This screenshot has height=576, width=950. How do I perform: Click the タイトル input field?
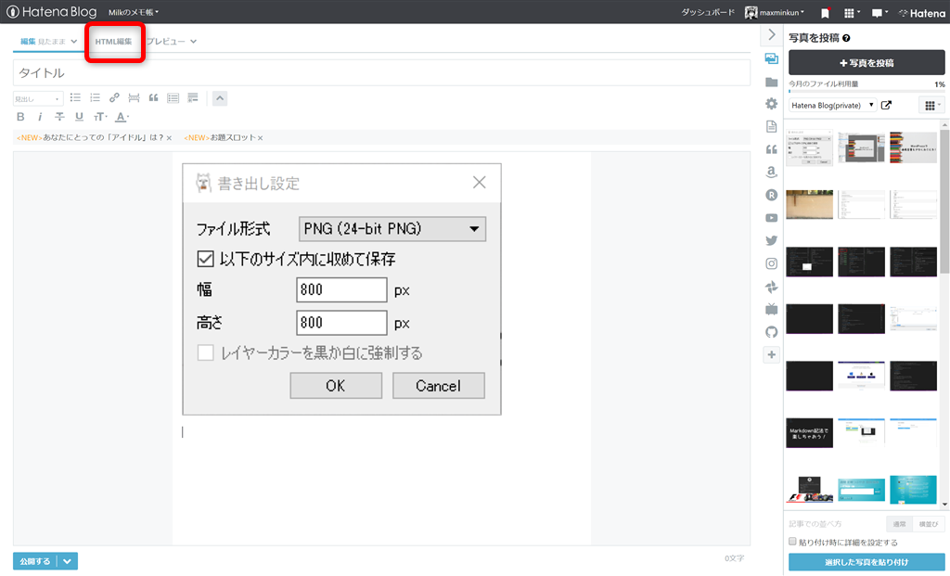(381, 72)
